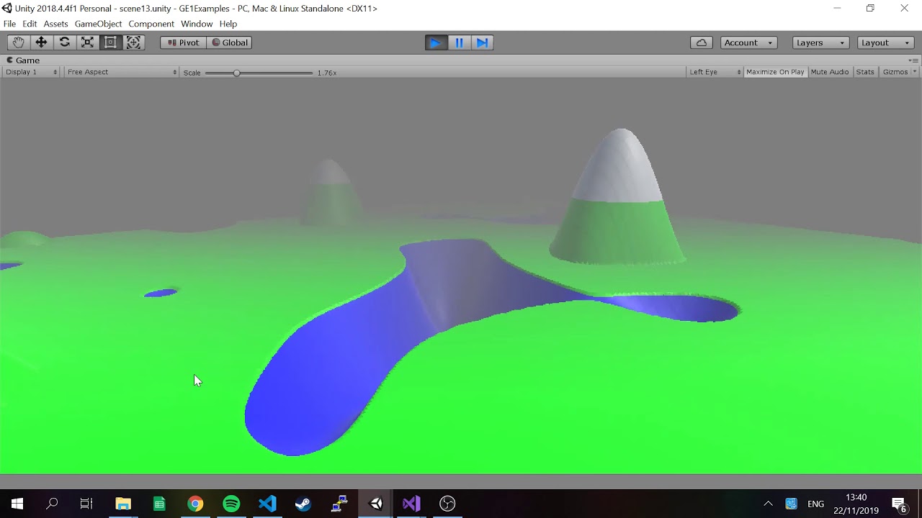Open the Help menu
This screenshot has width=922, height=518.
(x=228, y=24)
